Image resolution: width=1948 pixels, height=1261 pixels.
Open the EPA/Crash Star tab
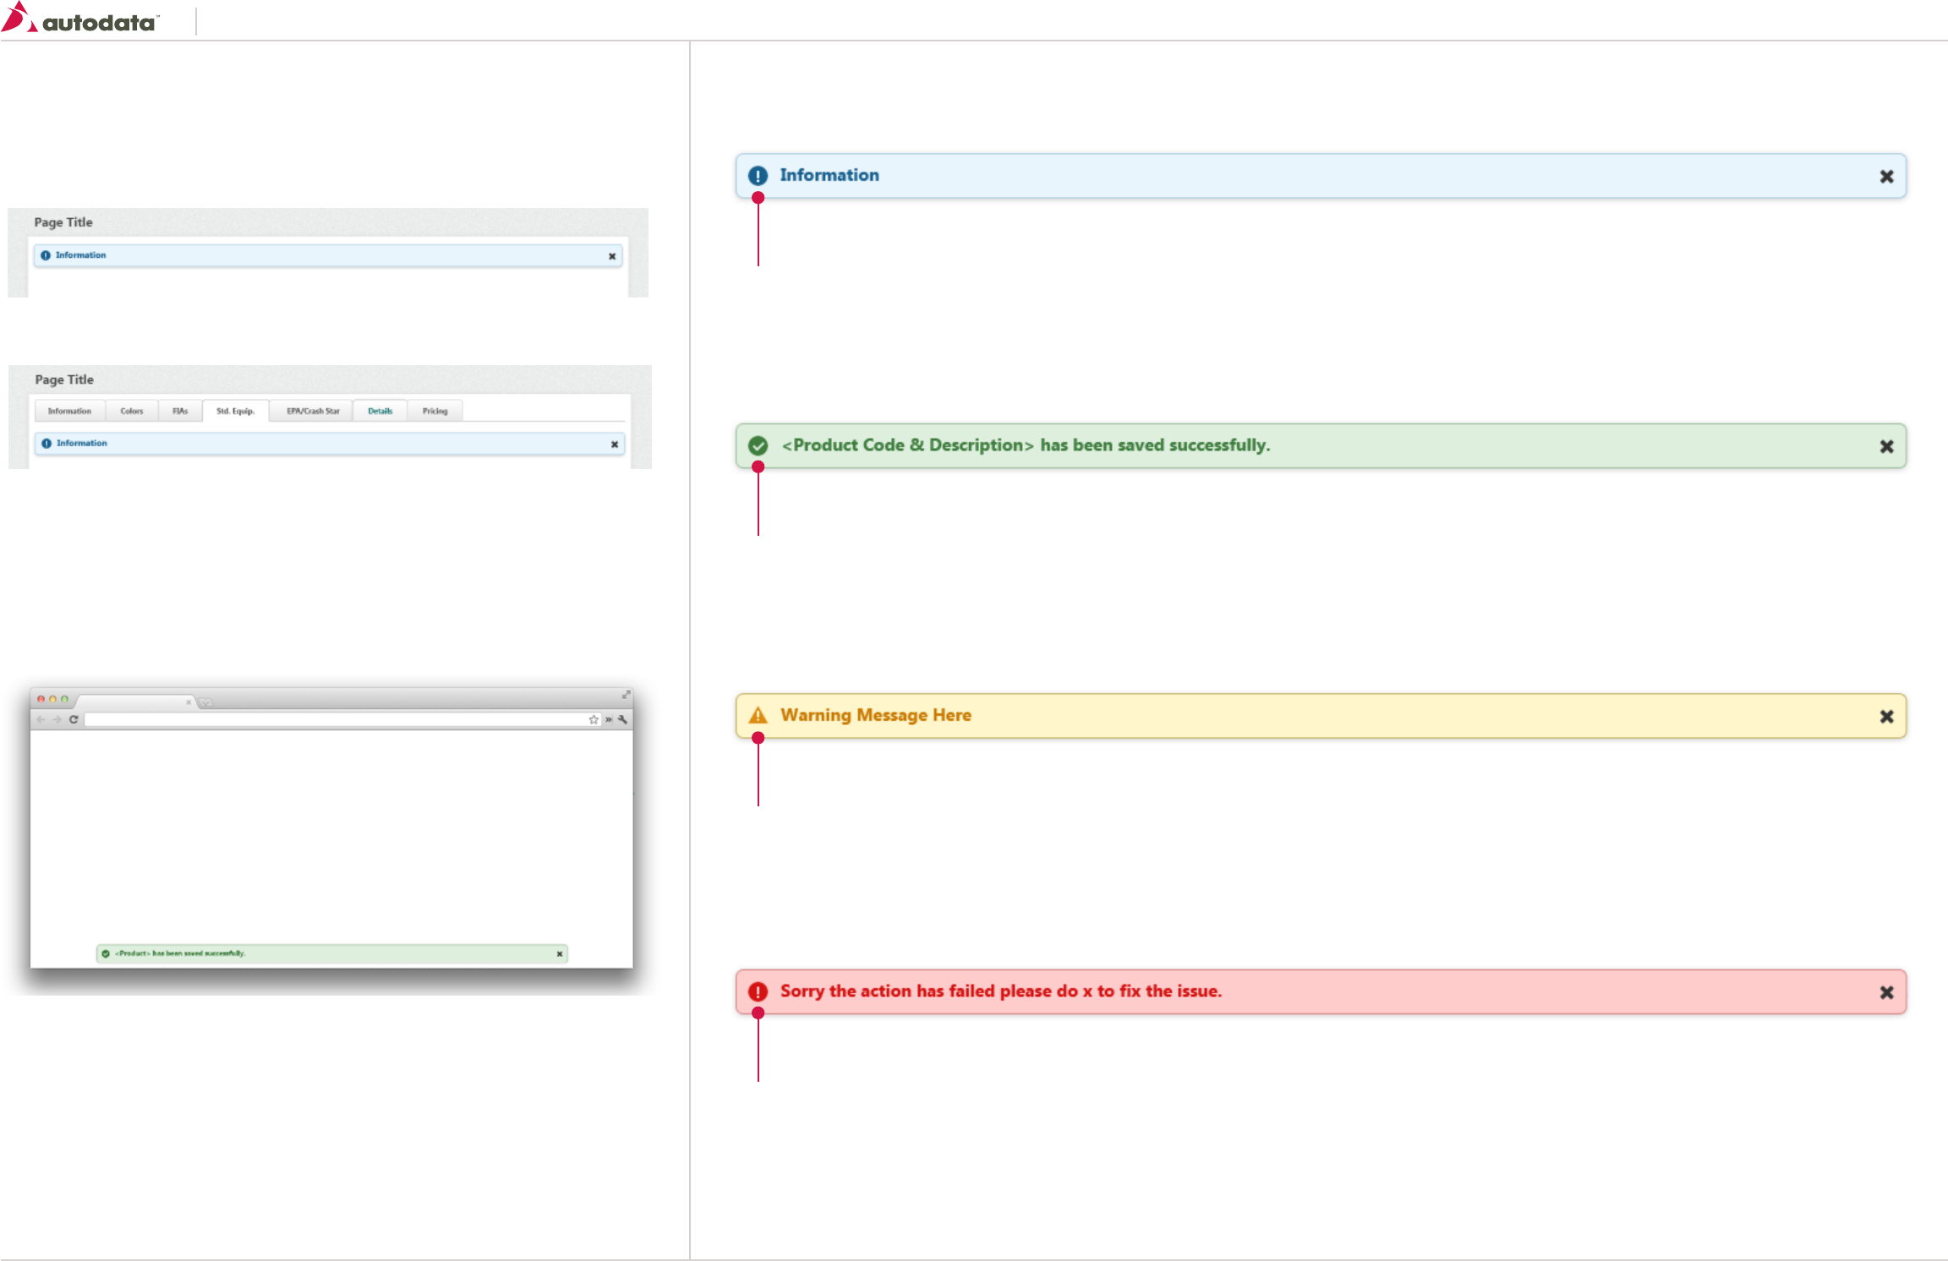coord(313,411)
